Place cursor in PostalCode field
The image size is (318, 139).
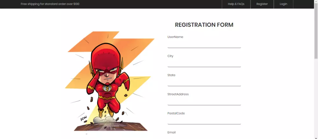pyautogui.click(x=204, y=121)
